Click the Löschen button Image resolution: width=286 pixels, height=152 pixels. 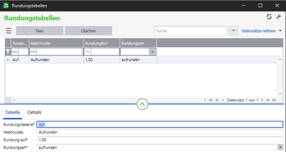point(88,31)
